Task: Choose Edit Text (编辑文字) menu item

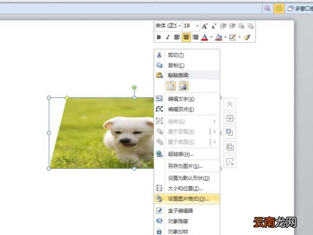Action: pyautogui.click(x=187, y=99)
